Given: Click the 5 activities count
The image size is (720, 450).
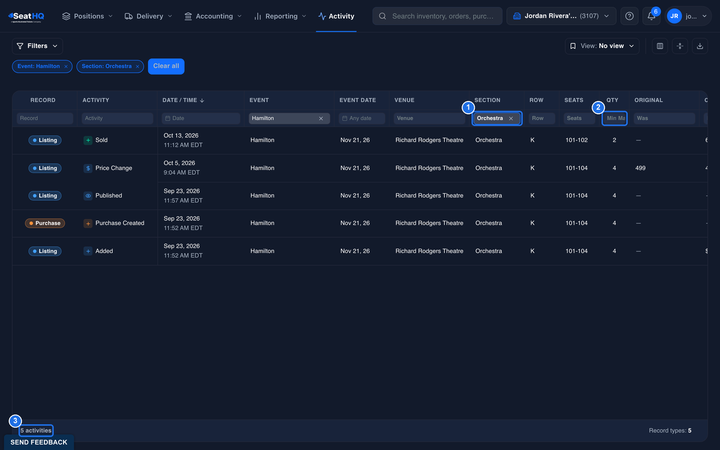Looking at the screenshot, I should click(x=36, y=431).
